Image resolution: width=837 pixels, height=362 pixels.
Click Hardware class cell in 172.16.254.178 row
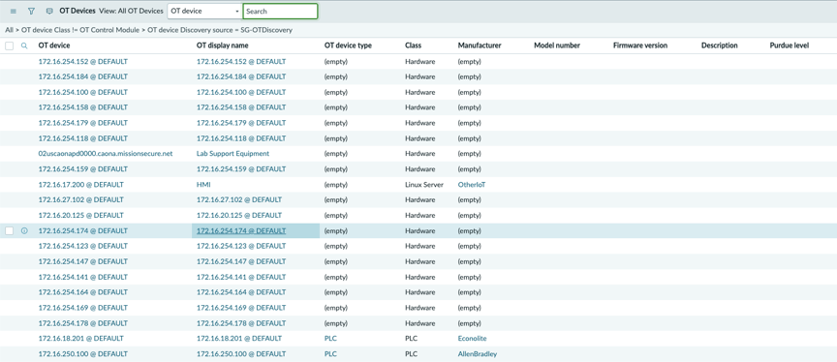[x=420, y=323]
